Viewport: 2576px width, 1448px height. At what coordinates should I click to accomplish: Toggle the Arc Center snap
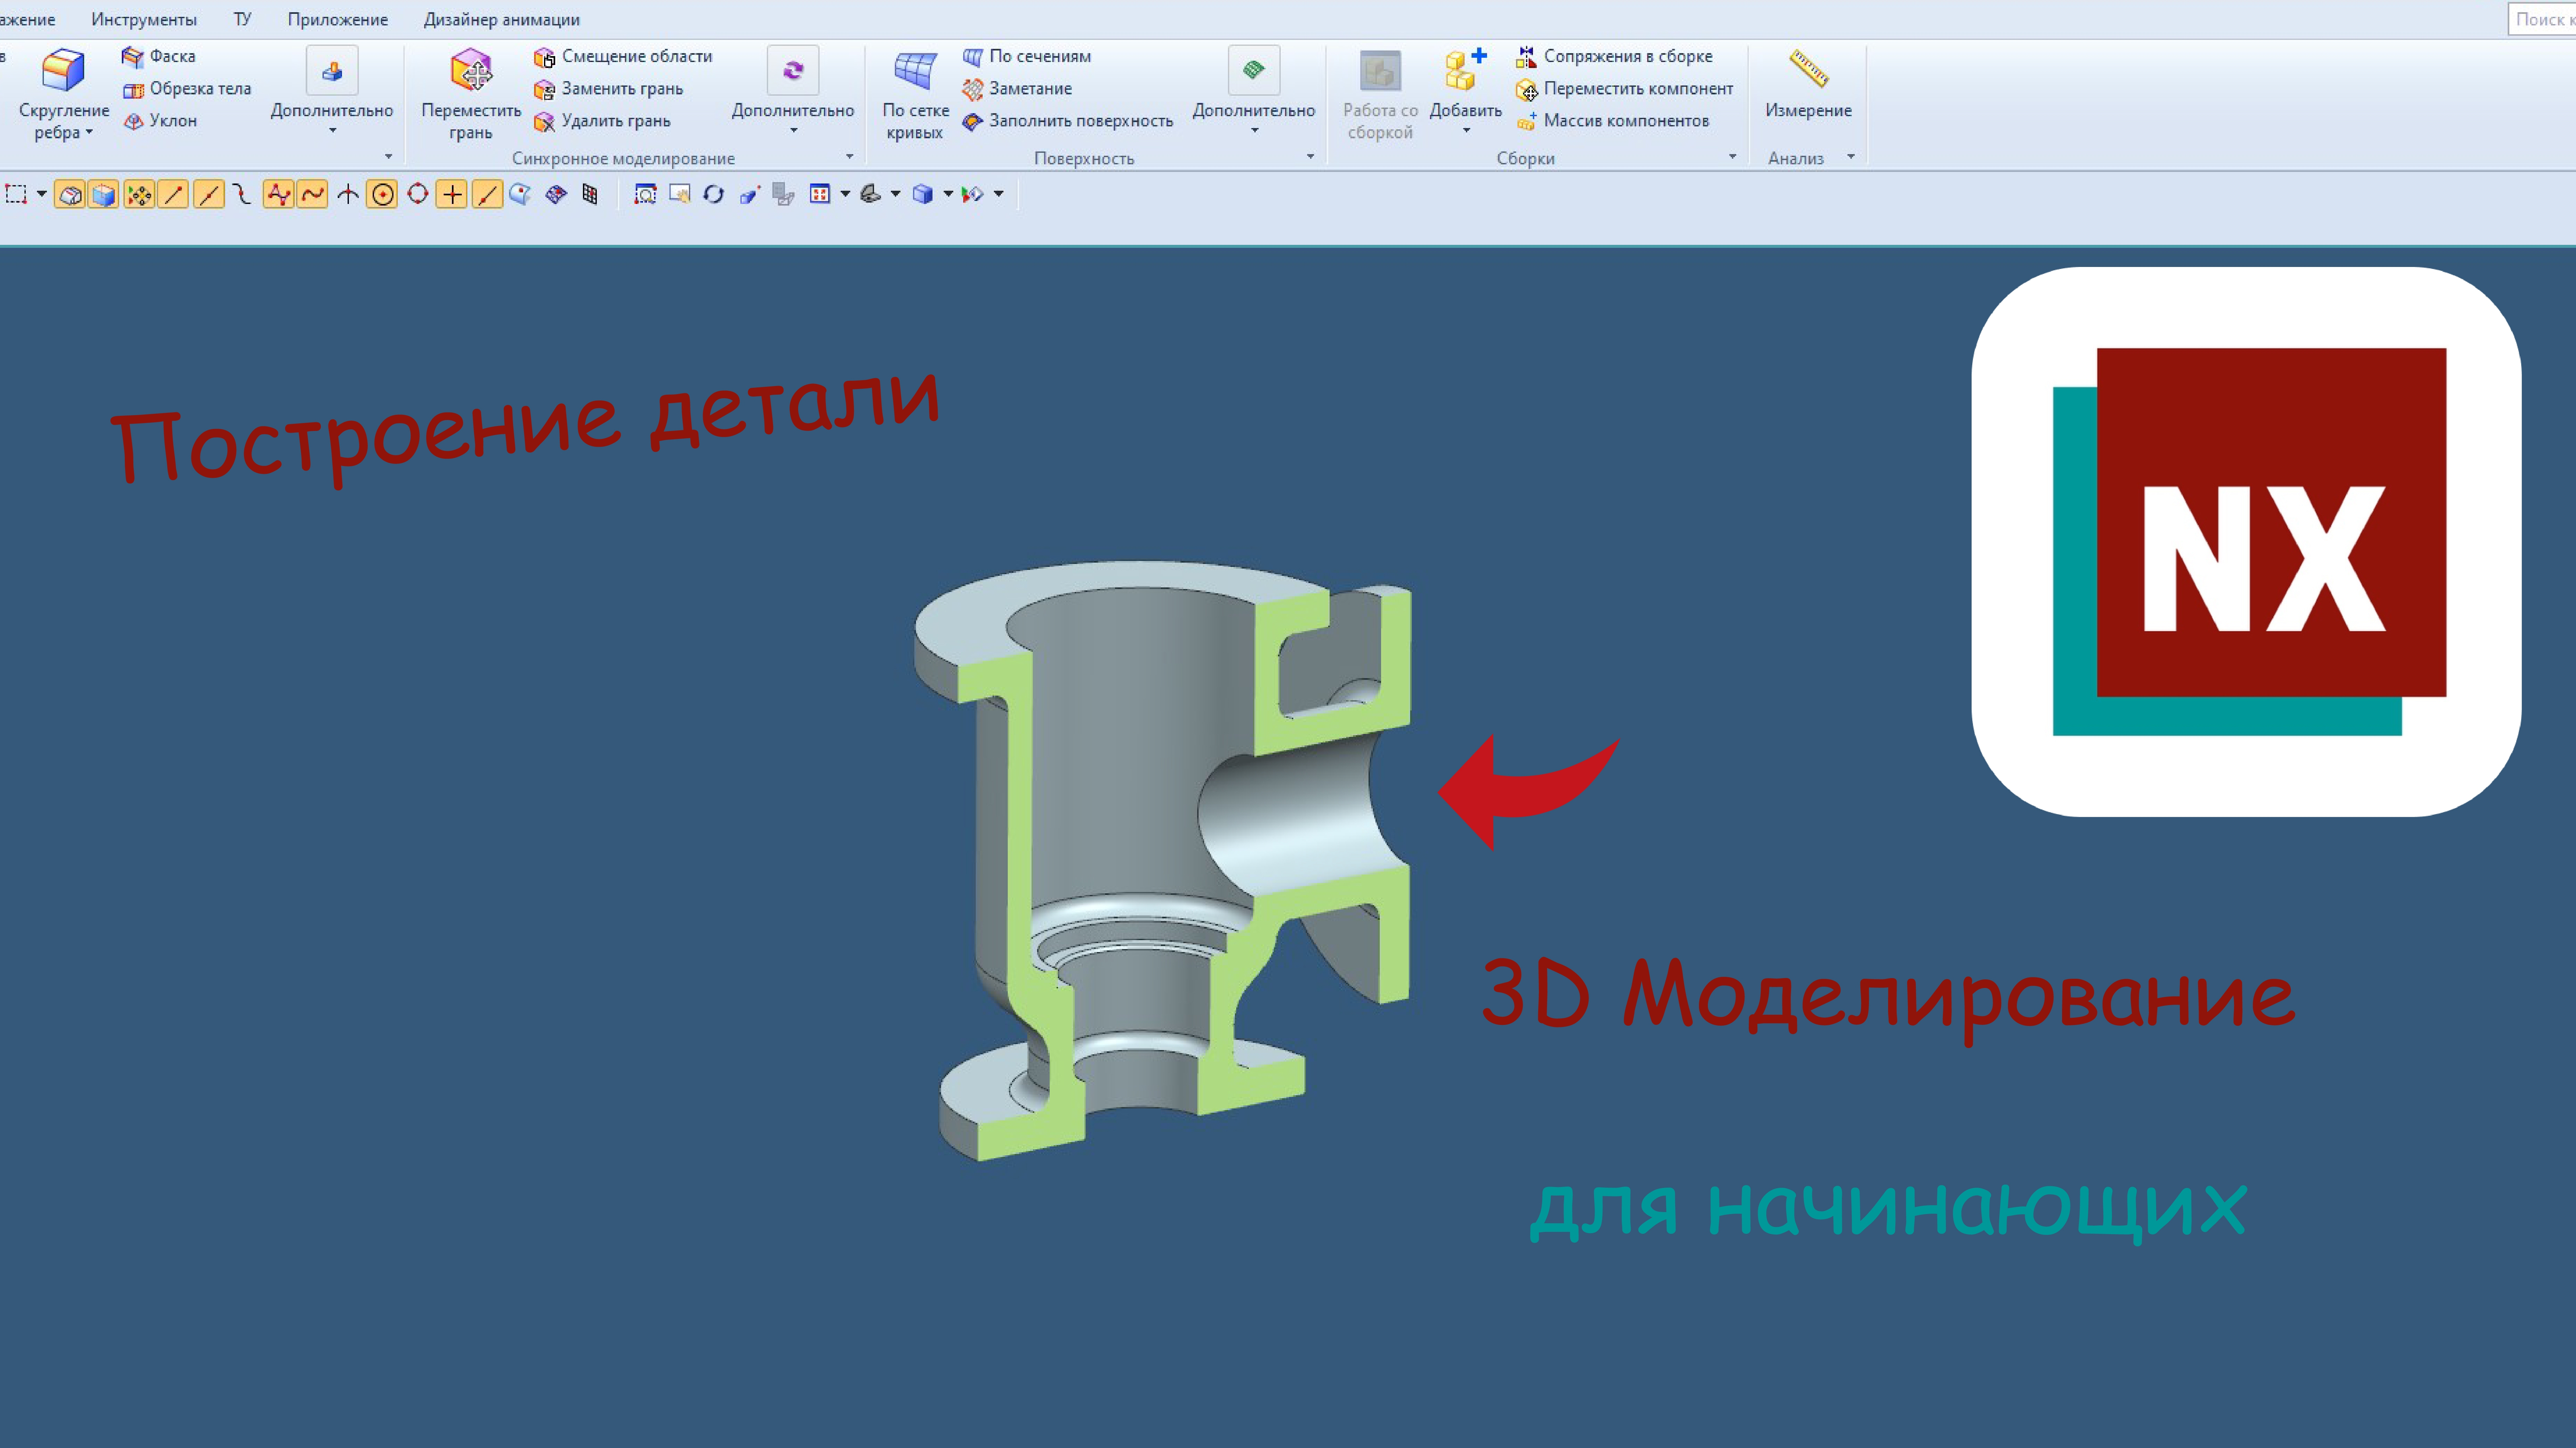382,194
